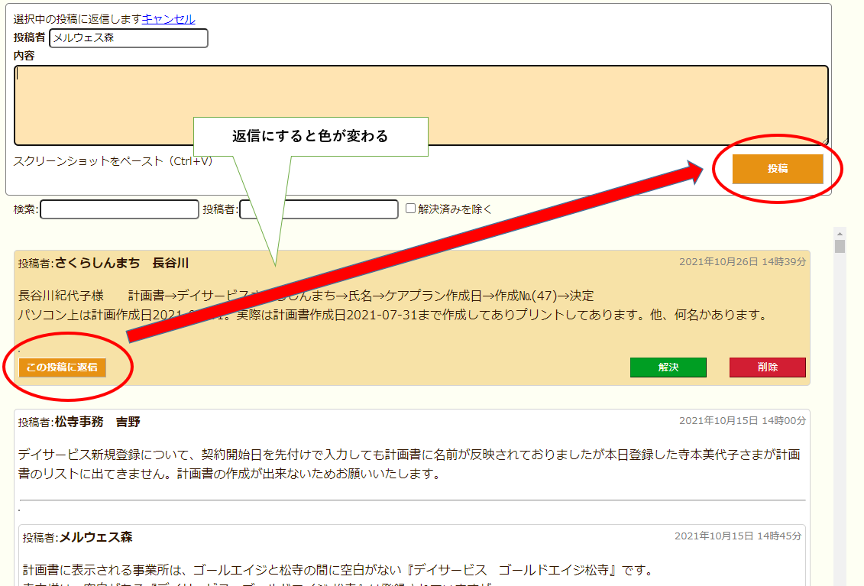The height and width of the screenshot is (586, 864).
Task: Click the キャンセル link
Action: pos(168,19)
